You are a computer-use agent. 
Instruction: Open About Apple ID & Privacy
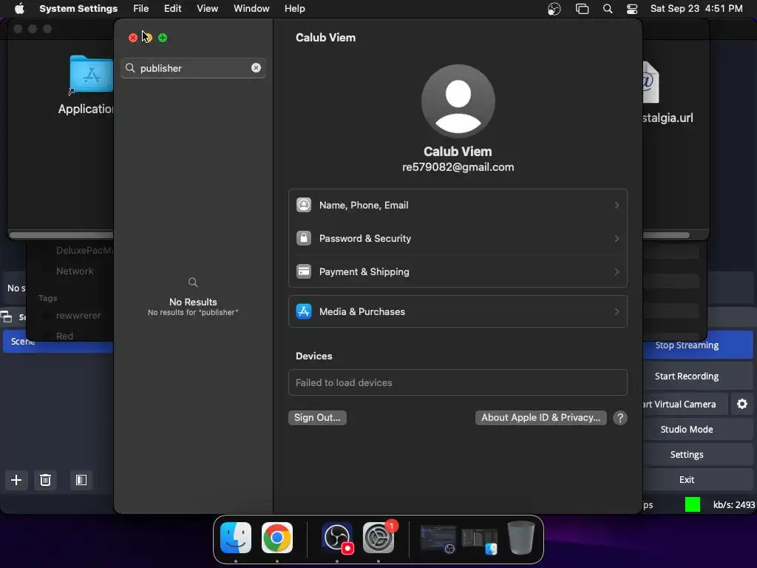click(x=540, y=418)
